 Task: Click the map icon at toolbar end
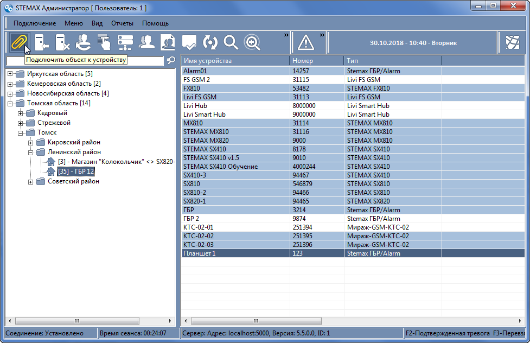coord(513,42)
